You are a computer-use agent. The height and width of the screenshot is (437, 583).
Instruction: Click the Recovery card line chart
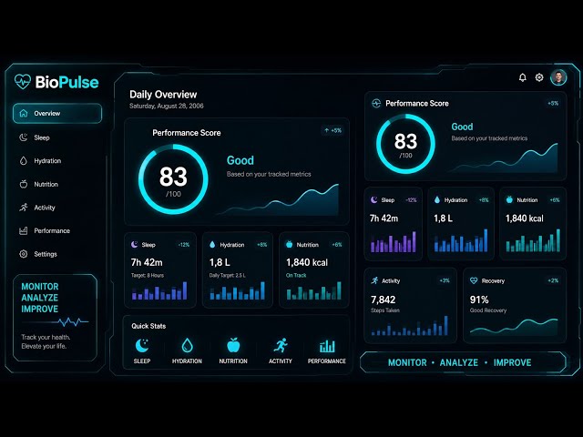[514, 326]
